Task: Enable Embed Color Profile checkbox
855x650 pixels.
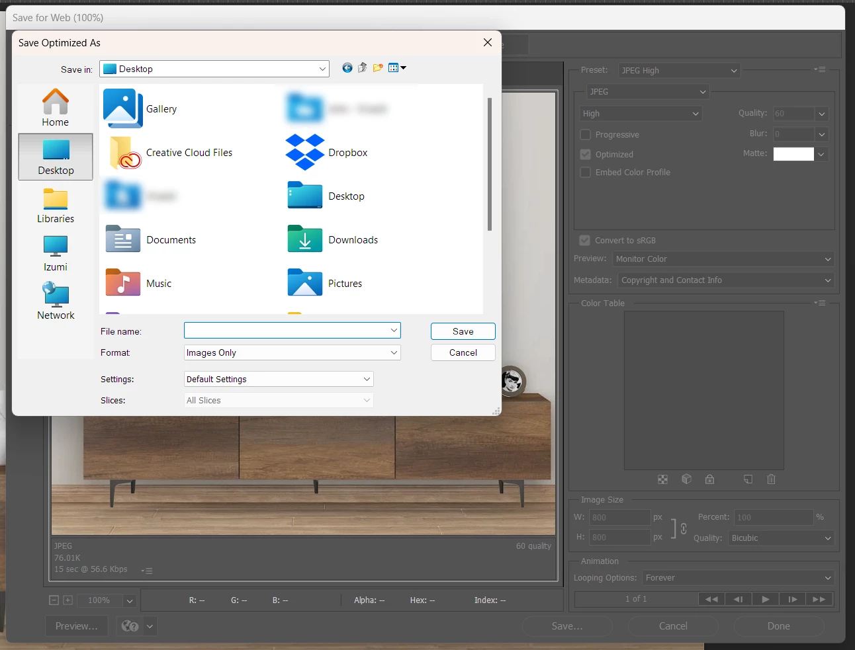Action: click(x=585, y=173)
